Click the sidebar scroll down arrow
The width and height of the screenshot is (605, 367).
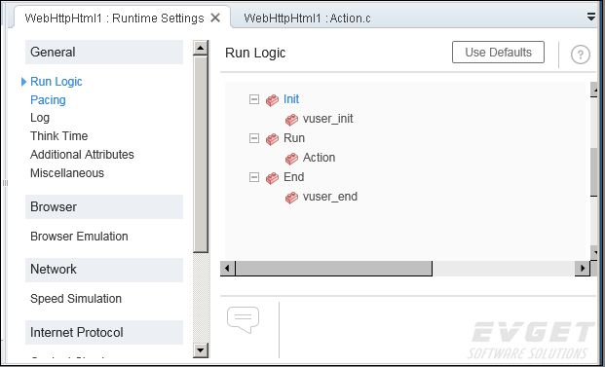click(x=201, y=350)
